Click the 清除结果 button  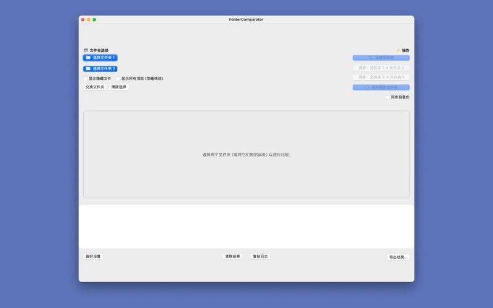(x=232, y=256)
